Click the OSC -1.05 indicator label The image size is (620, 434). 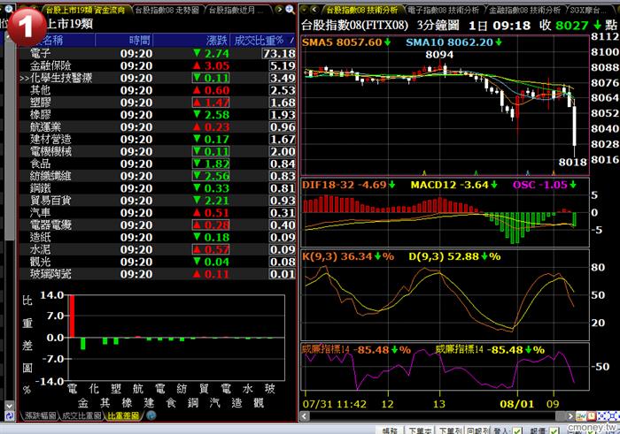[545, 185]
